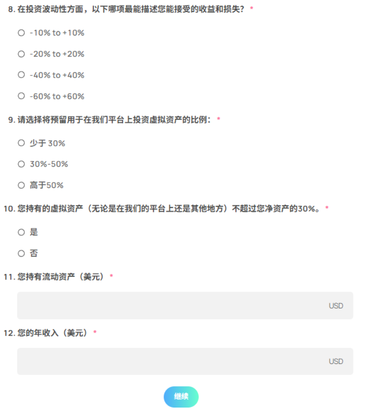The height and width of the screenshot is (415, 367).
Task: Pick the -40% to +40% option
Action: pyautogui.click(x=21, y=75)
